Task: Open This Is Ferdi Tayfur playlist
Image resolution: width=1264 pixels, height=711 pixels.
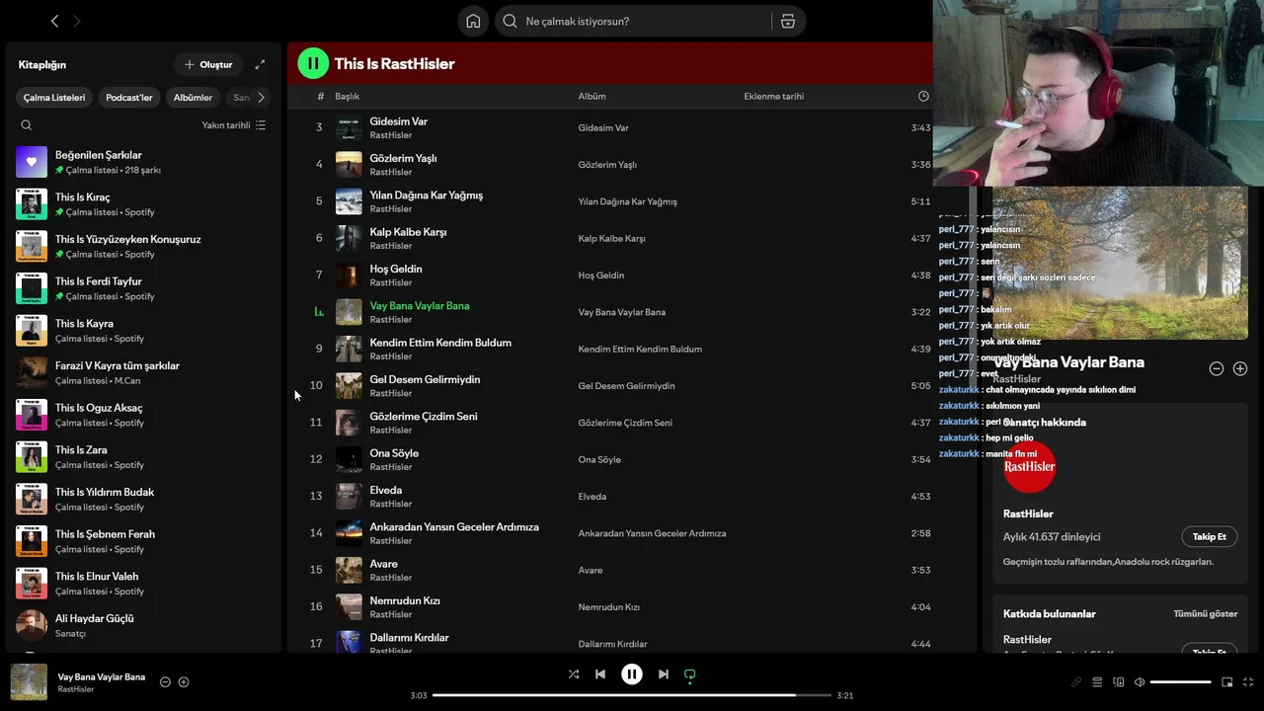Action: [x=141, y=288]
